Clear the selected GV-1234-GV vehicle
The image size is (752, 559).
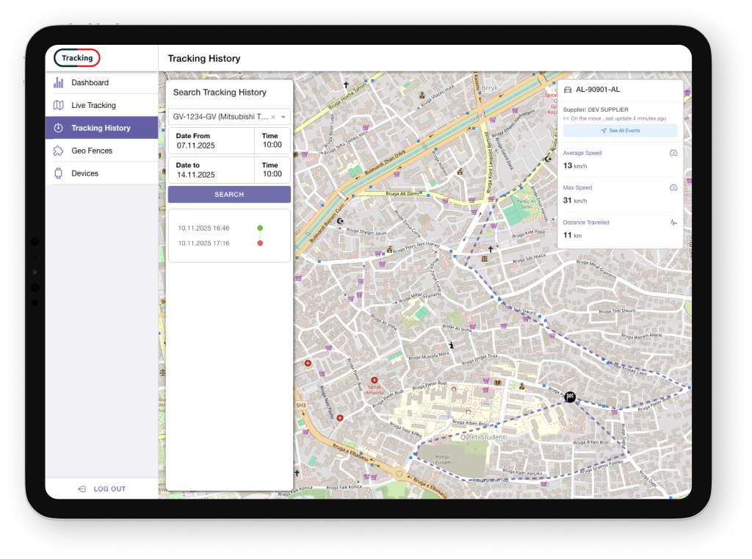[273, 117]
